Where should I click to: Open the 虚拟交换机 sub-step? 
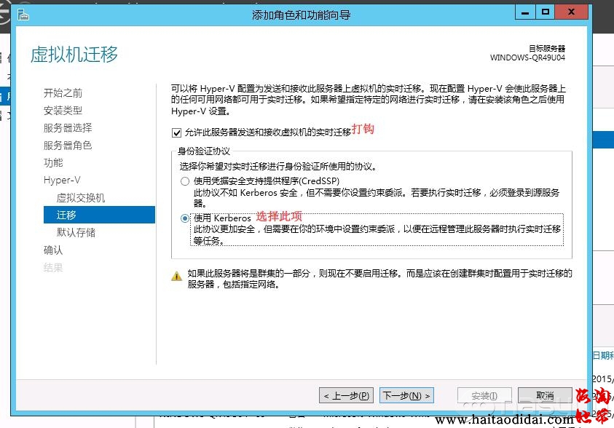coord(81,198)
